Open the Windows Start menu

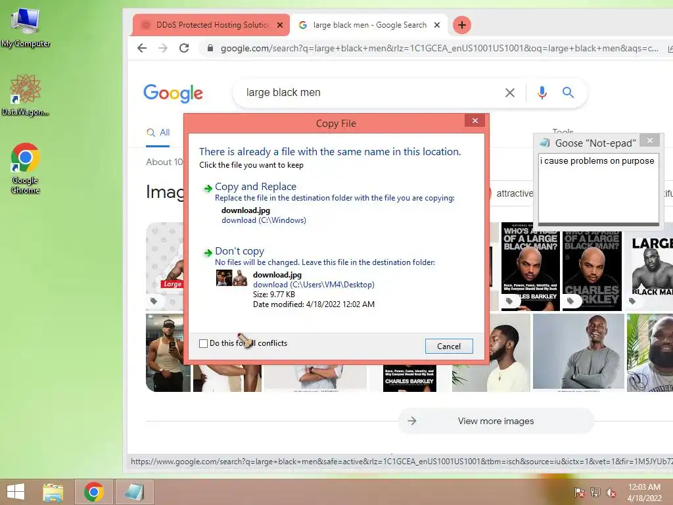pyautogui.click(x=16, y=492)
